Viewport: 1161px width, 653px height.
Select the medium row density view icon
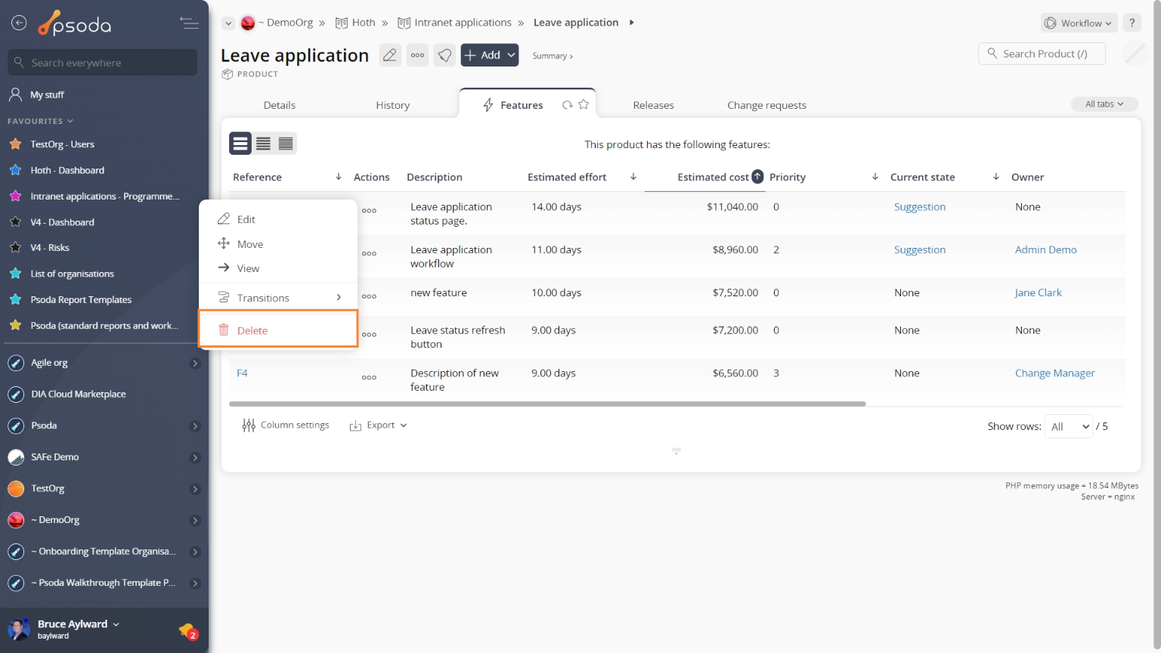coord(263,144)
